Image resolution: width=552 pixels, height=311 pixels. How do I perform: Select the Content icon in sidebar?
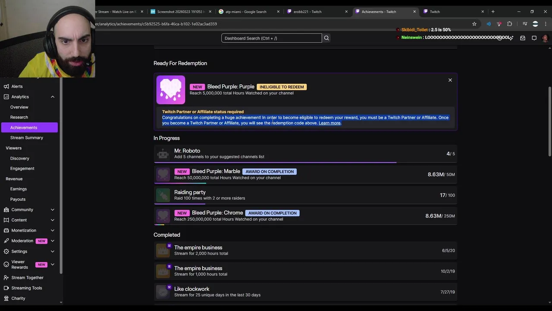click(6, 220)
